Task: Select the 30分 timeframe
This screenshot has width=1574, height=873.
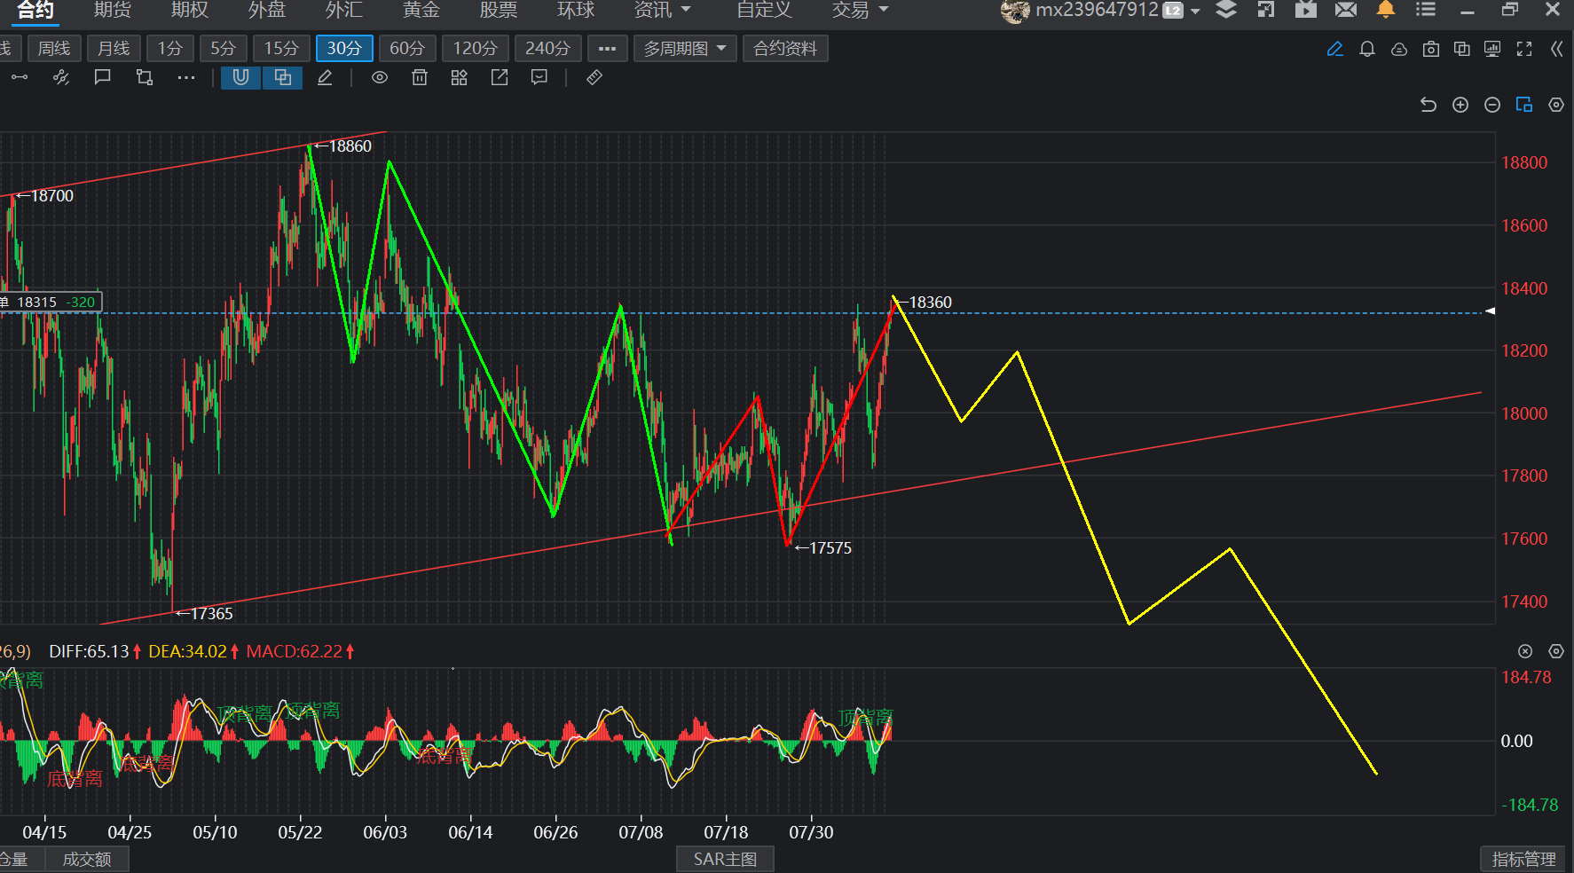Action: click(x=344, y=48)
